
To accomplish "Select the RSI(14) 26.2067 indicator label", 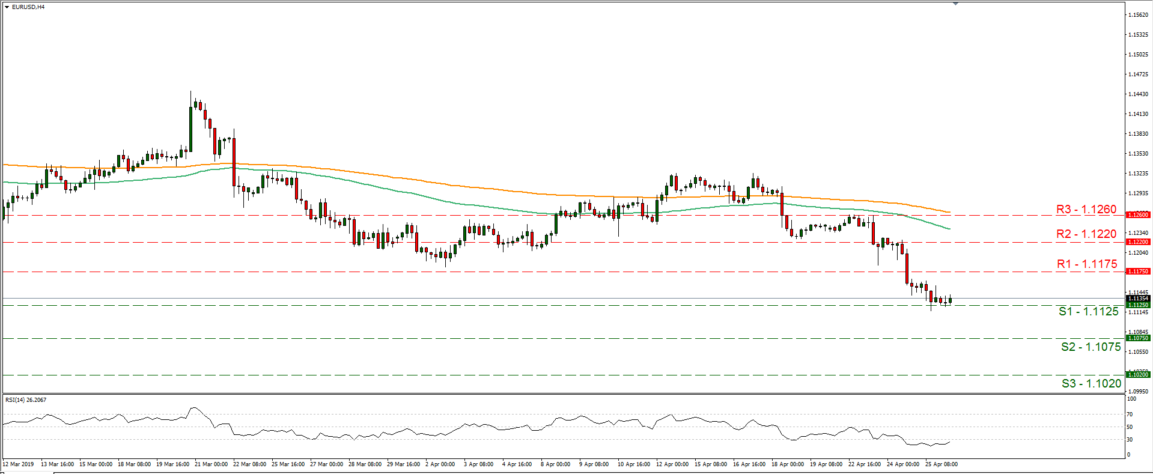I will (26, 400).
